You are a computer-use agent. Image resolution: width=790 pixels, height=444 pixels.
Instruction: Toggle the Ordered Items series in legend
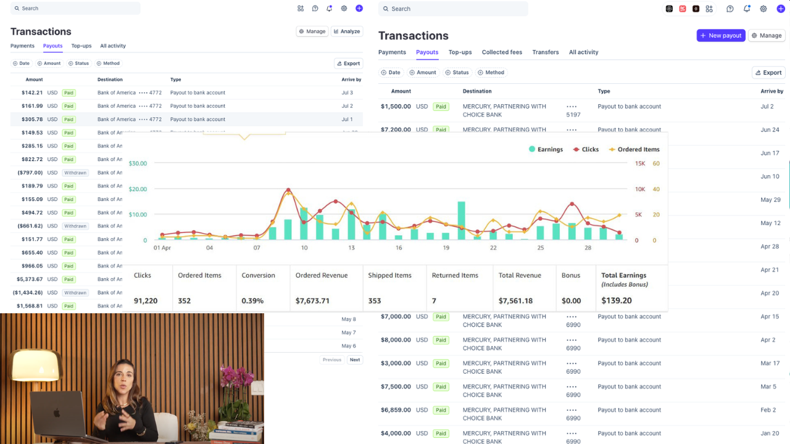pyautogui.click(x=634, y=149)
